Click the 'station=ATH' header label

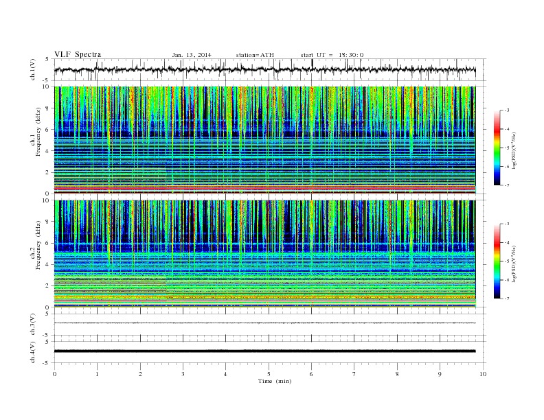(255, 55)
